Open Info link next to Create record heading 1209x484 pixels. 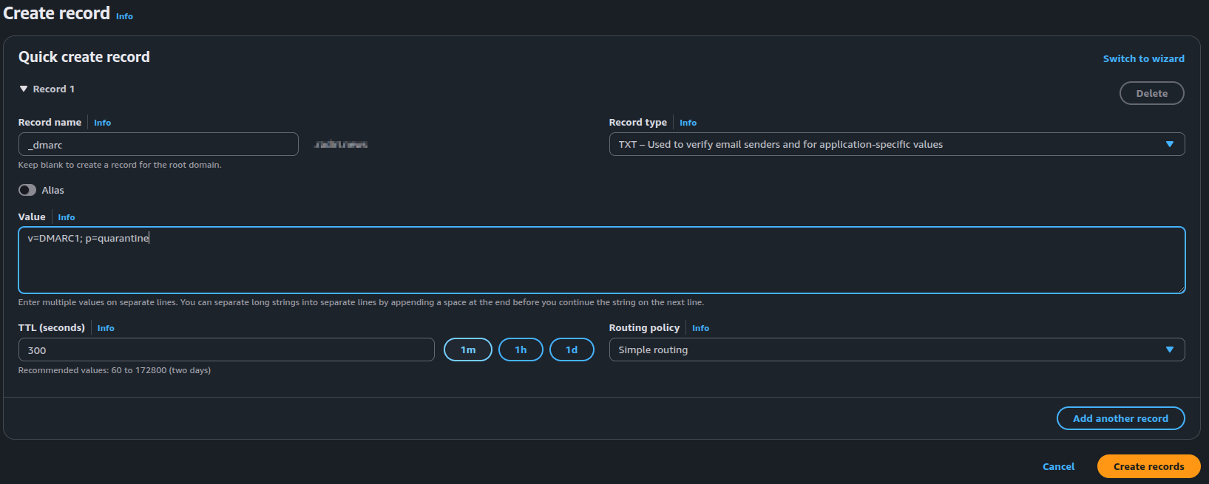click(124, 16)
